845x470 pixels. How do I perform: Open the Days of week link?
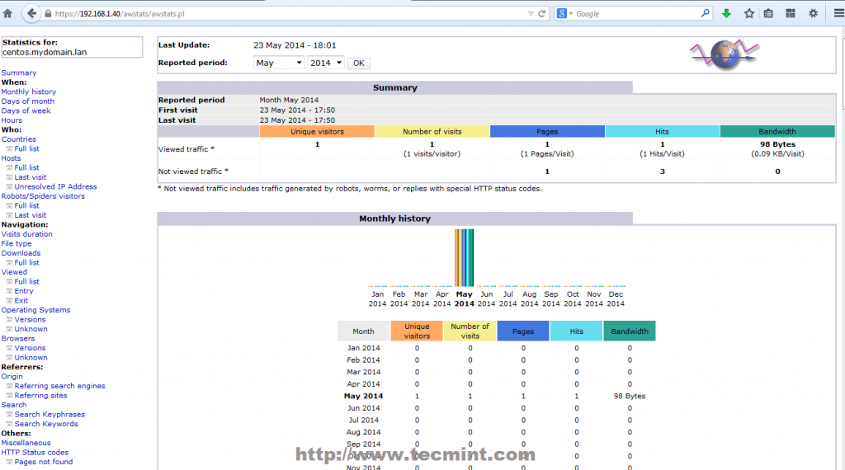pyautogui.click(x=26, y=110)
